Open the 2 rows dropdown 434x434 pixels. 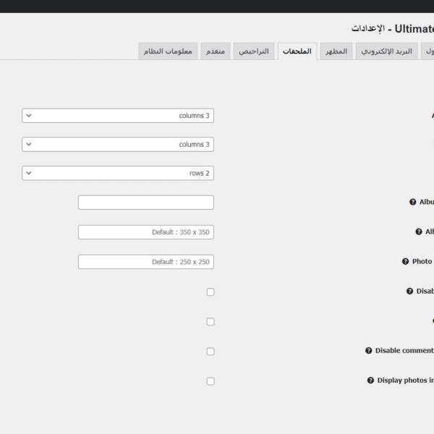click(118, 174)
